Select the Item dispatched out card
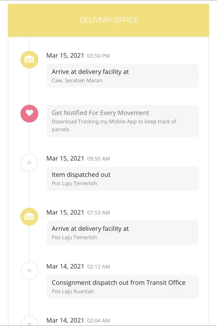 click(x=122, y=179)
